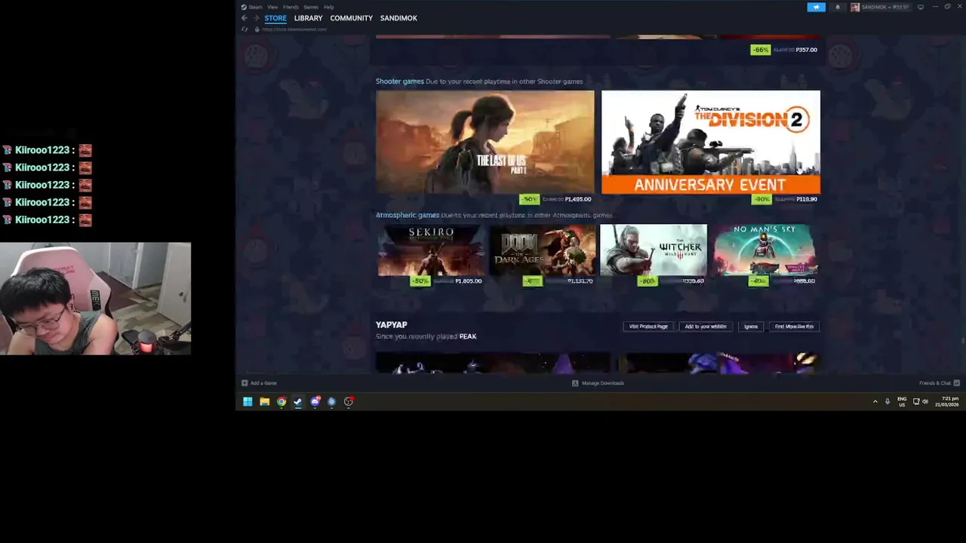Click the blue announcements megaphone icon

[x=816, y=7]
